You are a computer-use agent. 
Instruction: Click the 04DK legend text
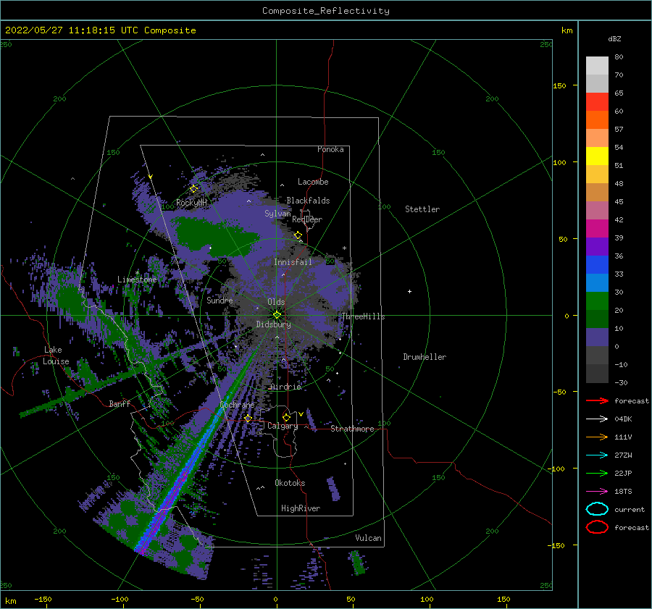pos(623,419)
